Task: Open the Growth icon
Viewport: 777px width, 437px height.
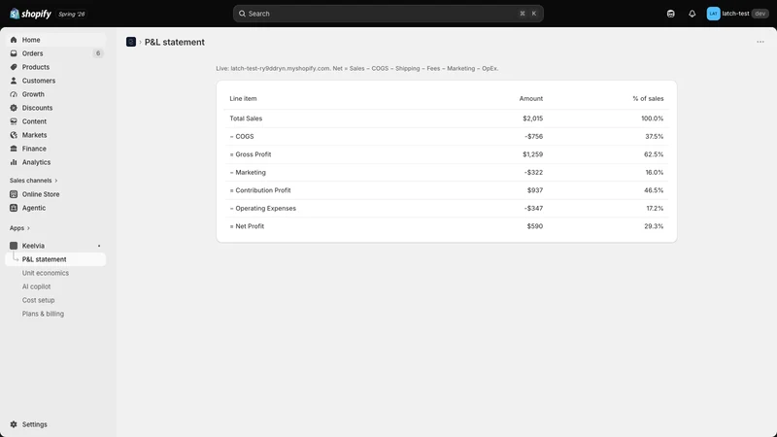Action: 14,94
